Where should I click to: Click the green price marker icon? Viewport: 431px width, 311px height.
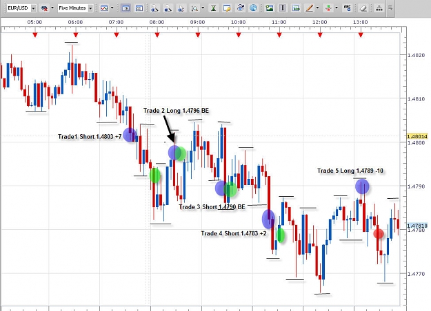pyautogui.click(x=213, y=8)
